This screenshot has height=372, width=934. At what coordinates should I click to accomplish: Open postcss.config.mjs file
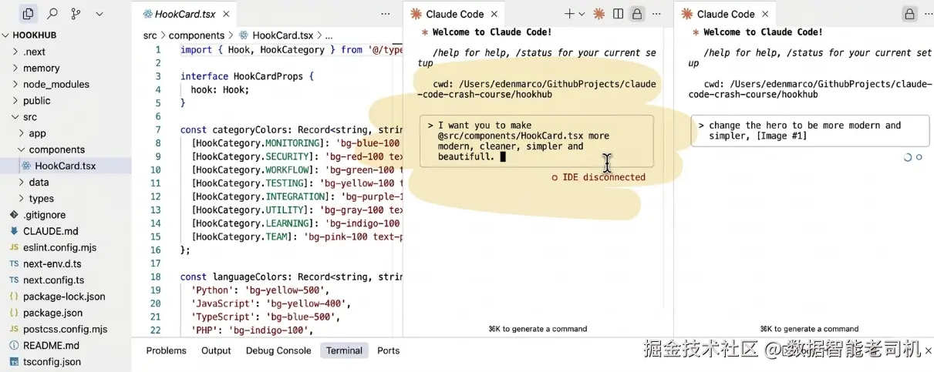(x=65, y=329)
